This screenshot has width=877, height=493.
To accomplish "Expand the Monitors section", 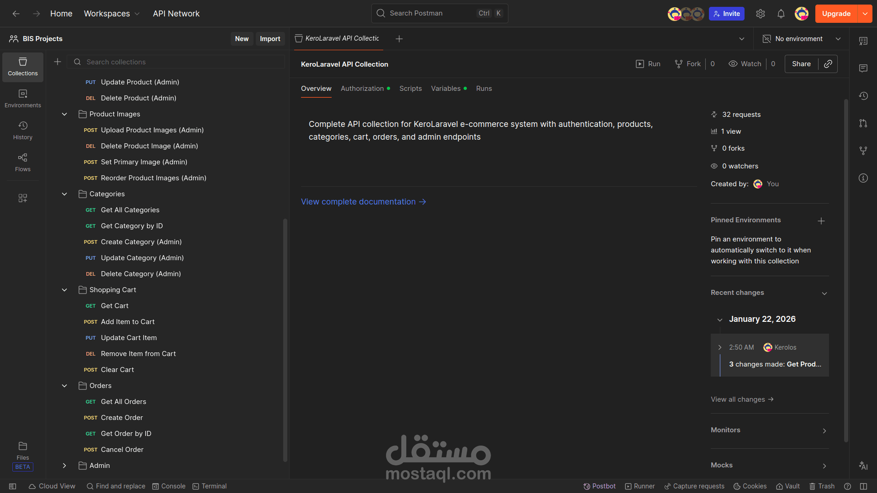I will (x=770, y=430).
